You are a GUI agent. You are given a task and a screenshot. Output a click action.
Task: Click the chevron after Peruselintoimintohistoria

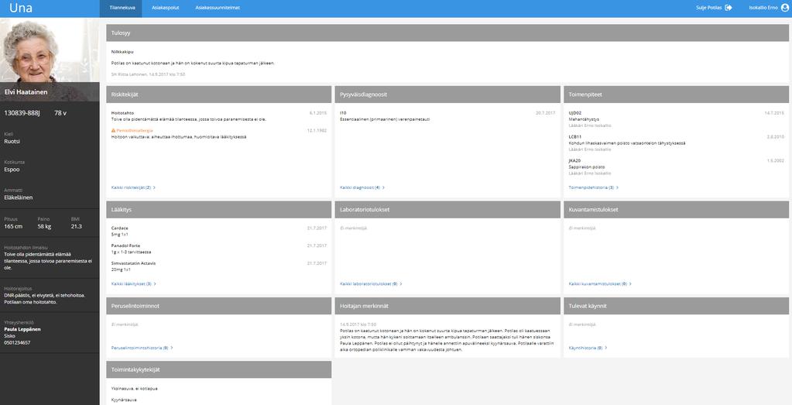point(172,348)
